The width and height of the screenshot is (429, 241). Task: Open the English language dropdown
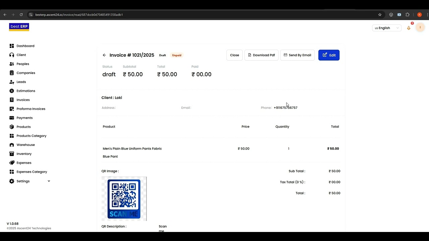pyautogui.click(x=387, y=28)
